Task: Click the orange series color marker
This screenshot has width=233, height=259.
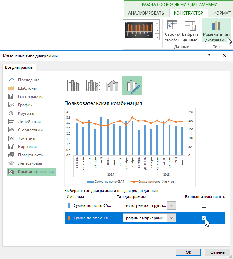Action: click(69, 218)
